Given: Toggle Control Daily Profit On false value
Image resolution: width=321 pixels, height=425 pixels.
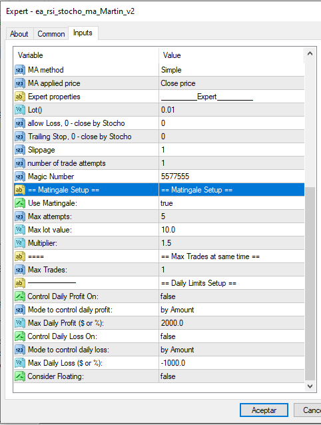Looking at the screenshot, I should 232,296.
